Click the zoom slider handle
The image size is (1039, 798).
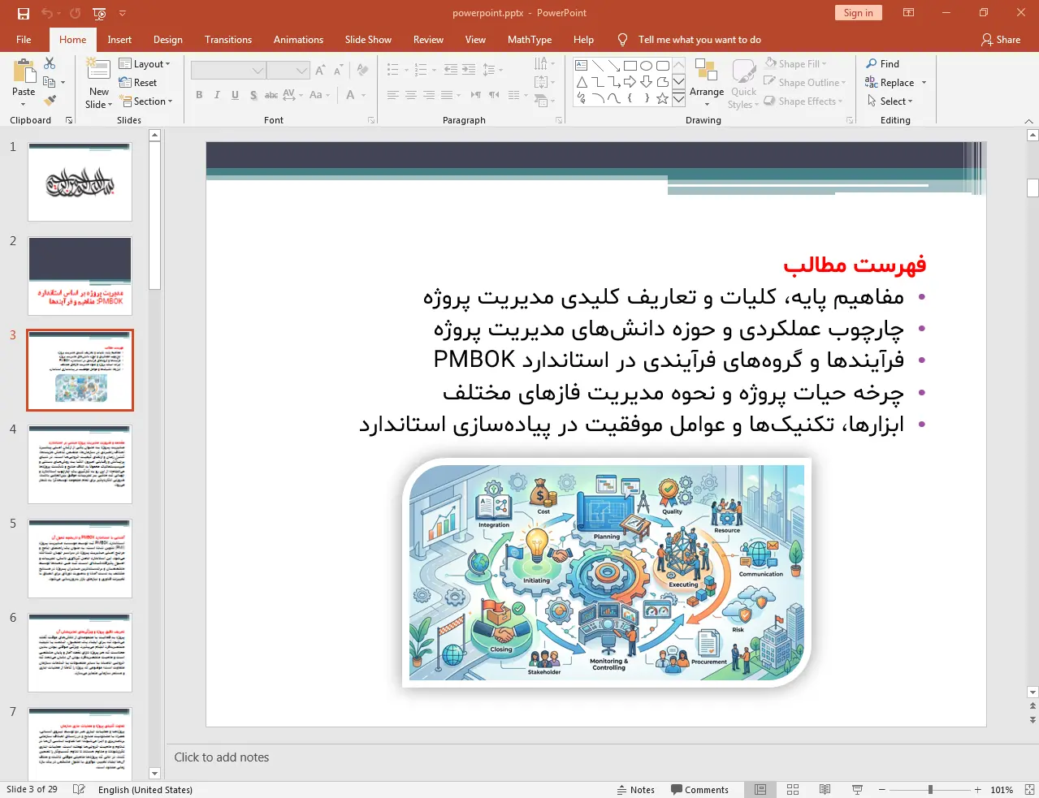(x=930, y=789)
